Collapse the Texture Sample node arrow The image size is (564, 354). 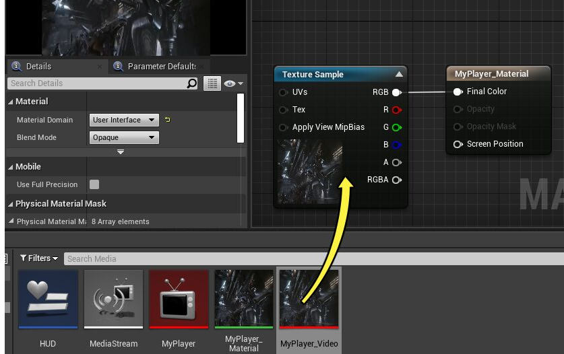[399, 75]
